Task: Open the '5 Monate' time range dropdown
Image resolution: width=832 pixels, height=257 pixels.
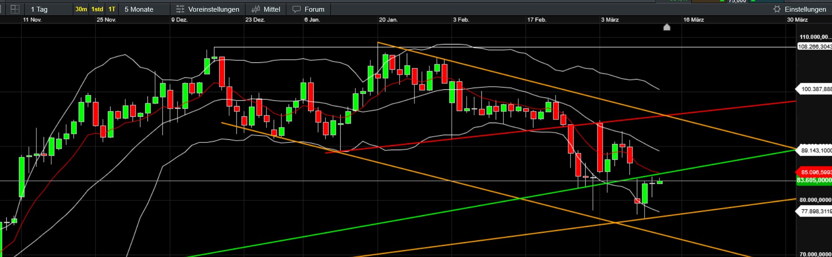Action: pyautogui.click(x=144, y=9)
